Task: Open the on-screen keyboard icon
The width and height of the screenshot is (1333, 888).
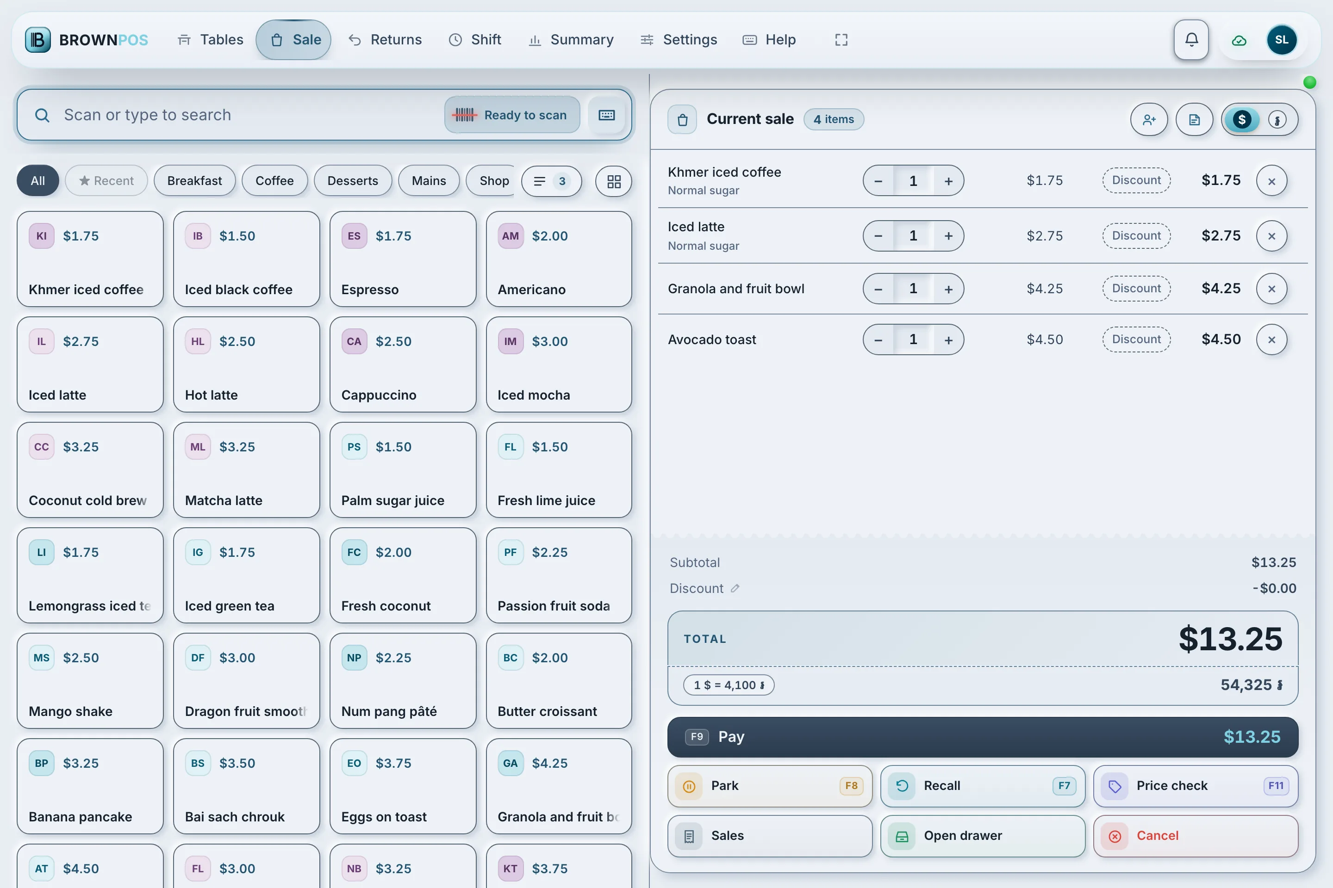Action: pyautogui.click(x=606, y=115)
